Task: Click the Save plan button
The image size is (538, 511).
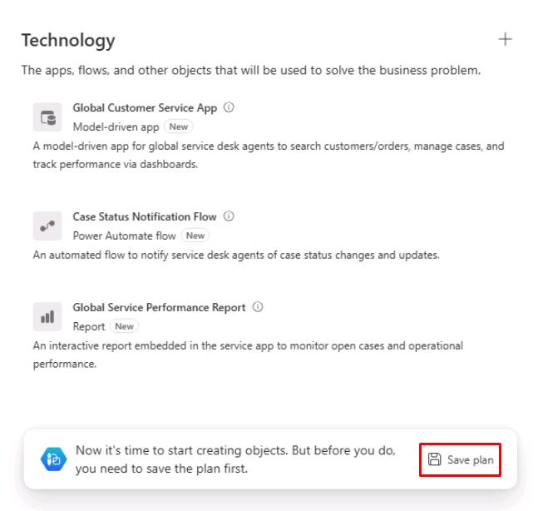Action: 460,459
